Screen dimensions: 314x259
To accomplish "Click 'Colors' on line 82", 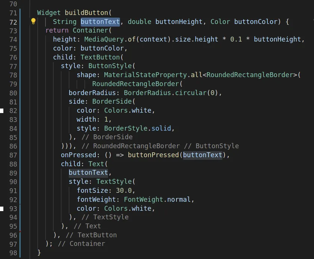I will tap(116, 110).
